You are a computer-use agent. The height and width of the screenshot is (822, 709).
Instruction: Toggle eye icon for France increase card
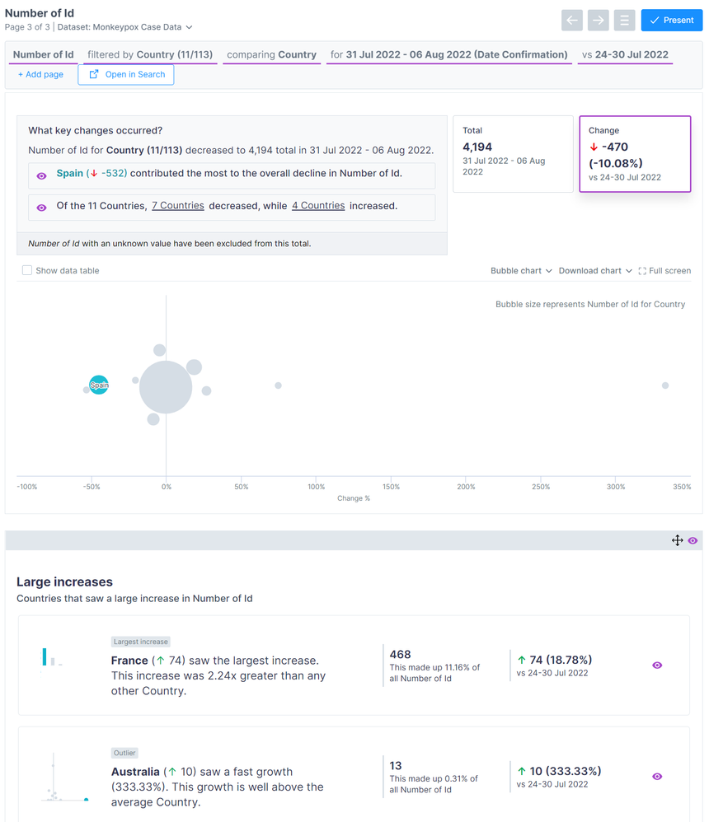[x=657, y=666]
